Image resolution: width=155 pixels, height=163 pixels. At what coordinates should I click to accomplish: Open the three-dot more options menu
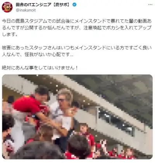(x=150, y=5)
